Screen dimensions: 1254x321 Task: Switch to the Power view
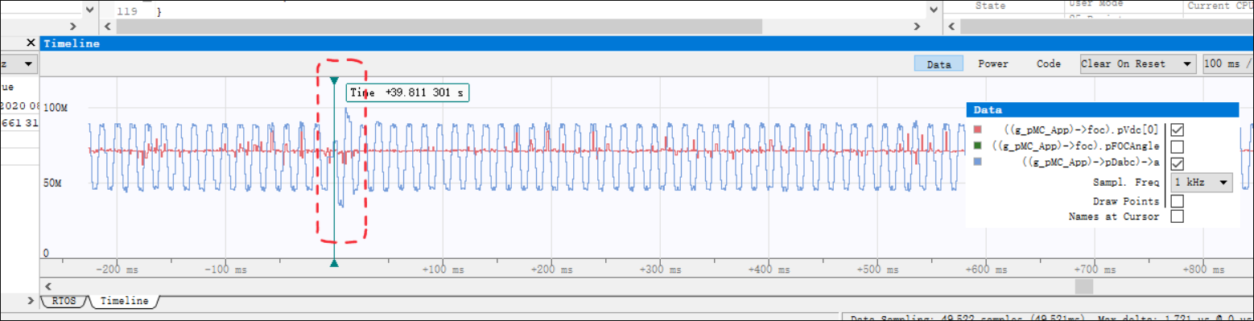tap(993, 64)
